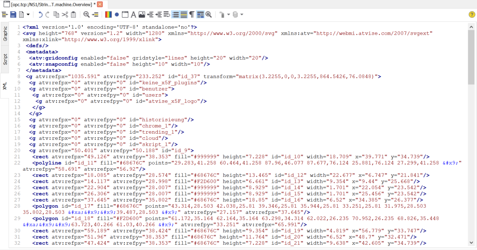Open the new document dropdown arrow
Viewport: 477px width, 250px height.
(x=27, y=14)
